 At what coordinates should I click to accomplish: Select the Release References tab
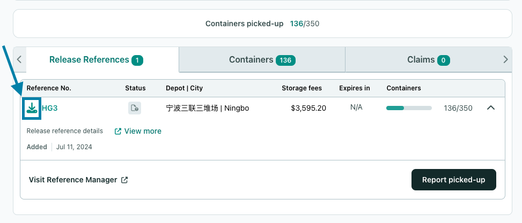96,60
